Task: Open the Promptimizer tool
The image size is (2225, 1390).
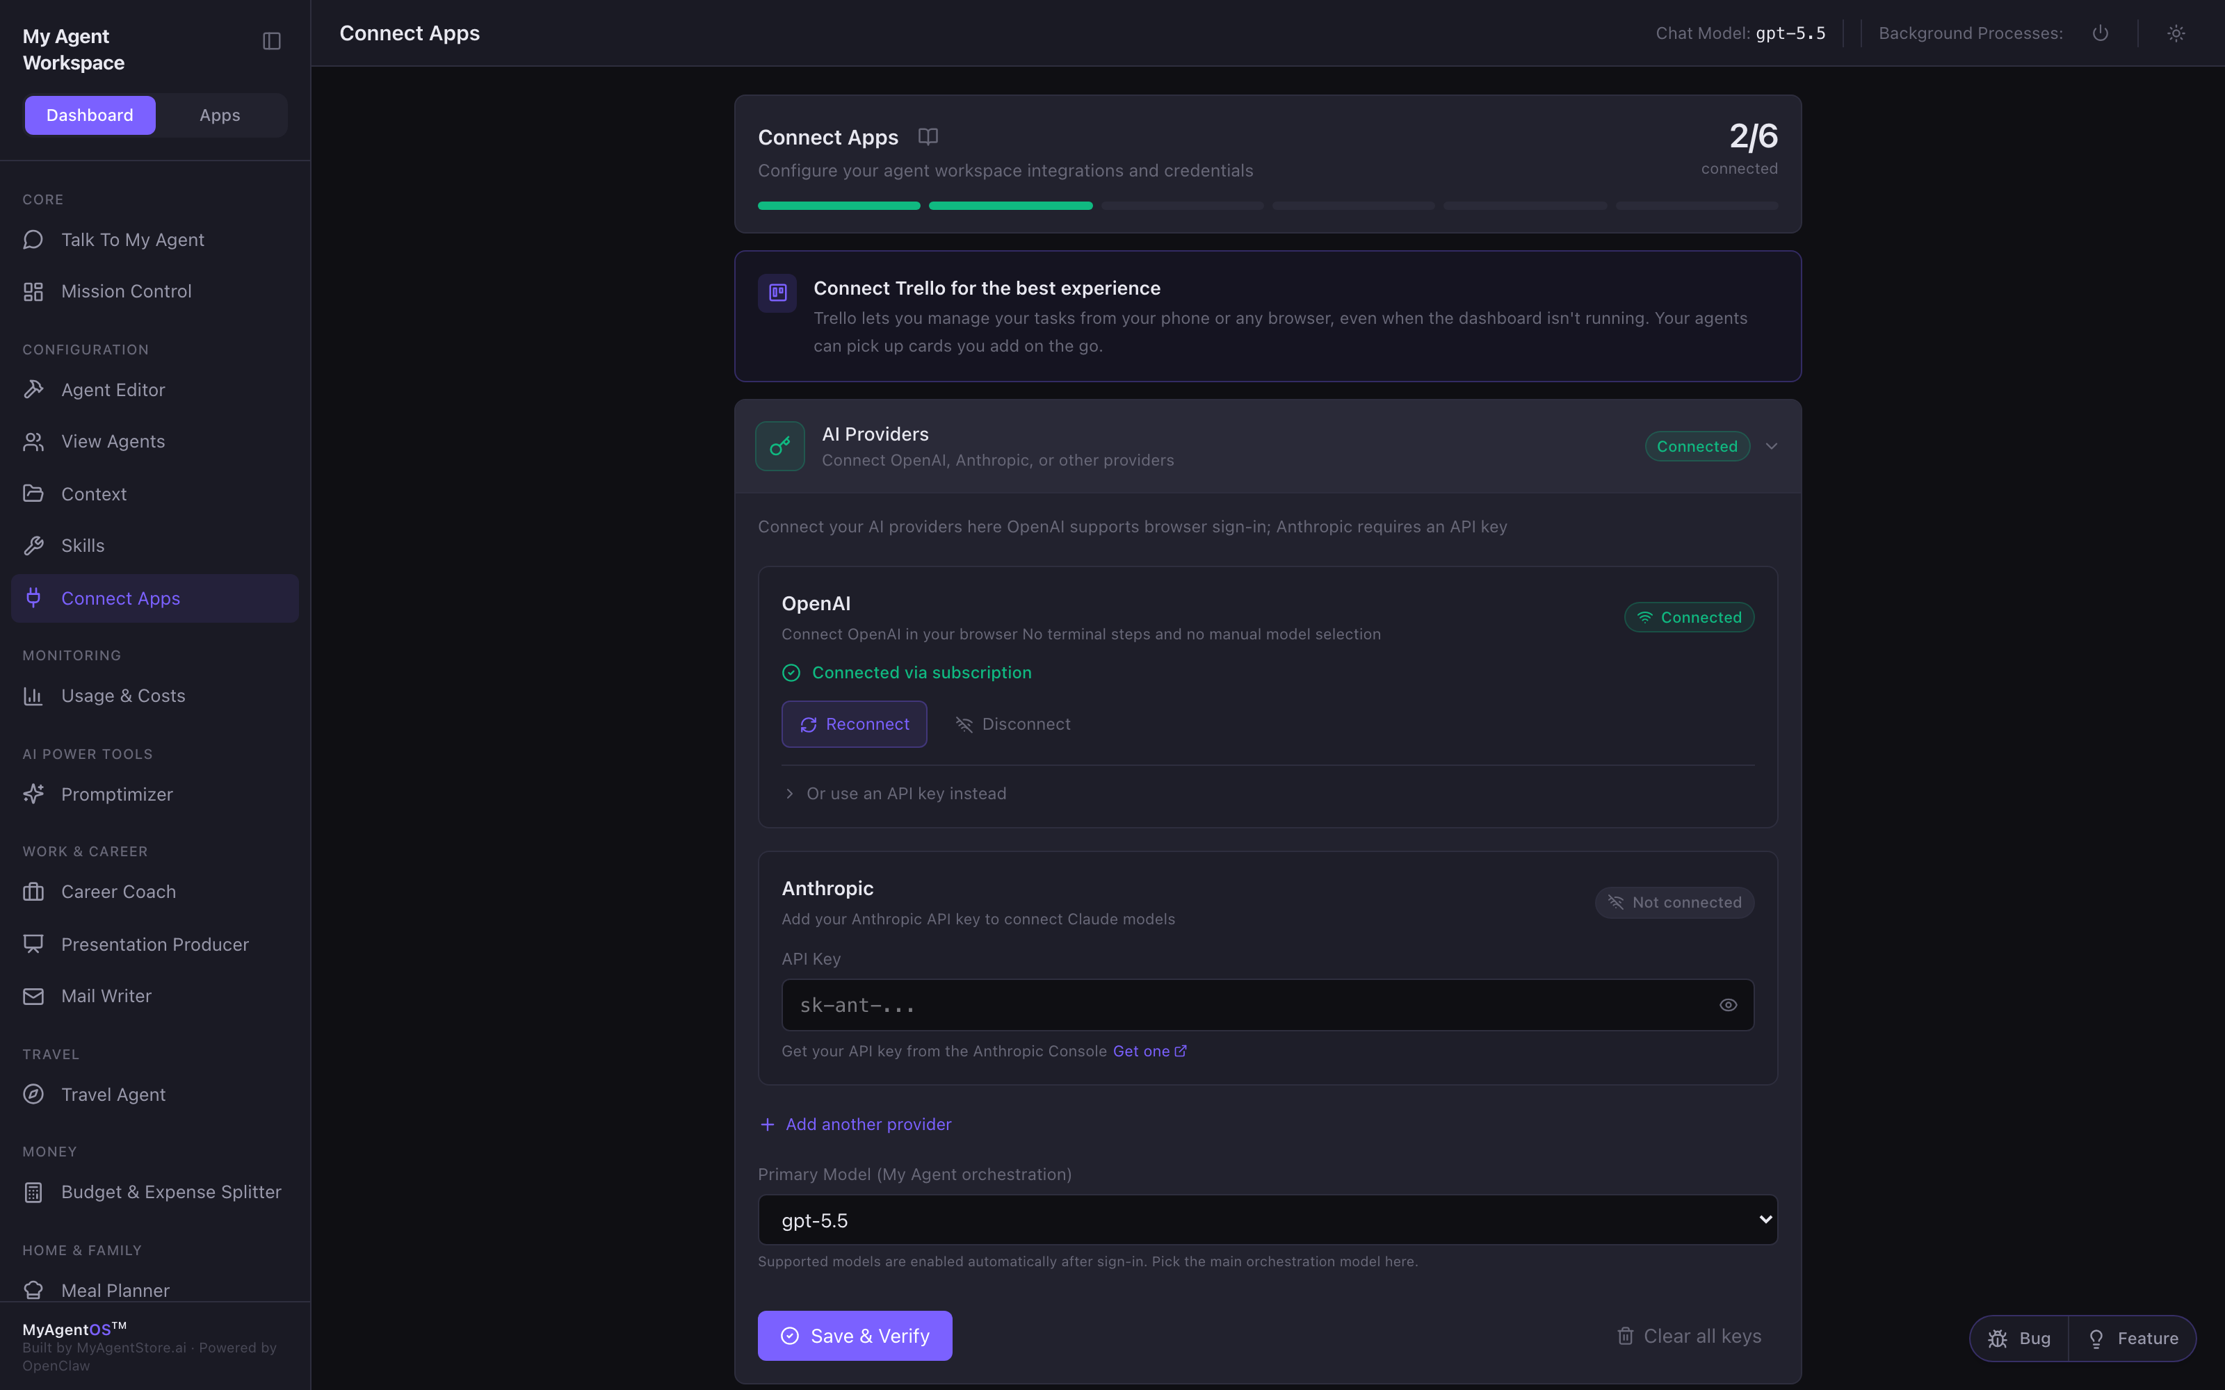Action: [x=154, y=794]
